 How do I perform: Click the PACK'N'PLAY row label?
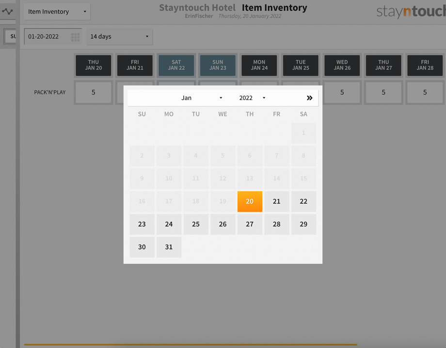click(50, 92)
